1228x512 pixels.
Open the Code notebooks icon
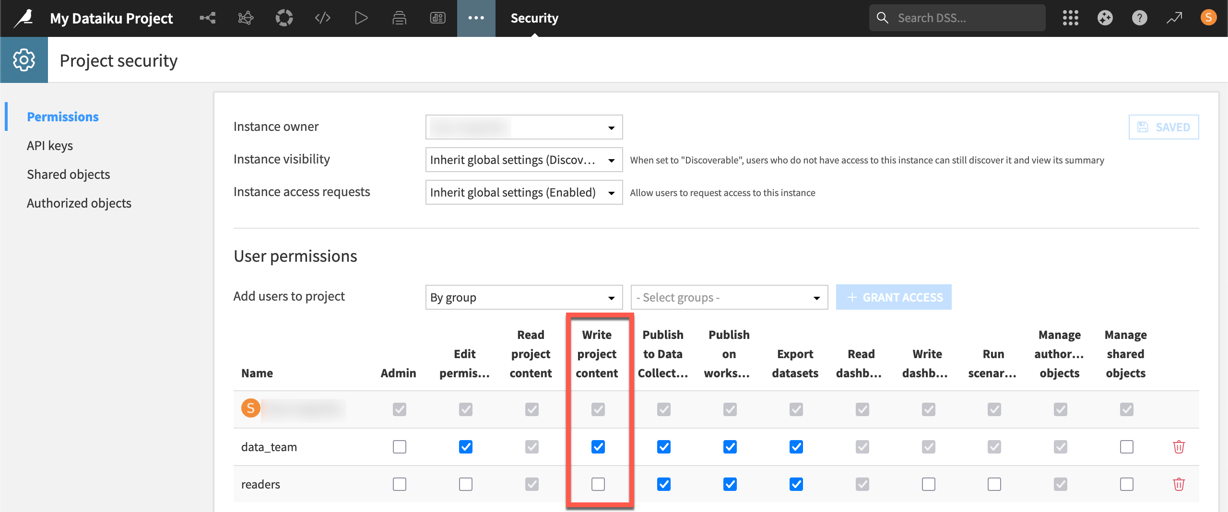tap(322, 18)
